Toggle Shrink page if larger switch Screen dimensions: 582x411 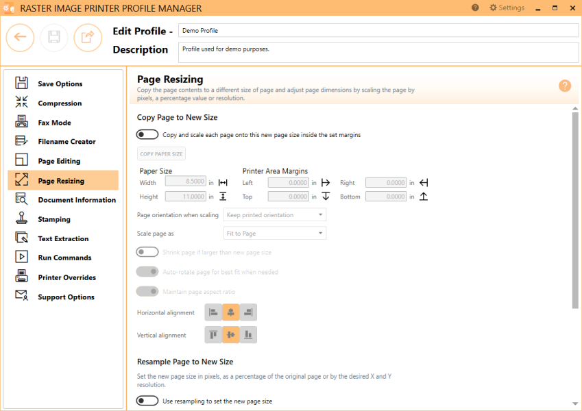point(147,252)
